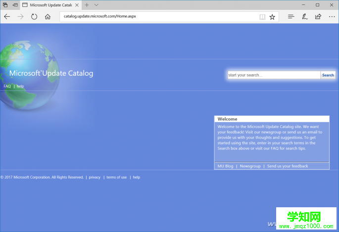Open the help link beside FAQ

pos(20,86)
